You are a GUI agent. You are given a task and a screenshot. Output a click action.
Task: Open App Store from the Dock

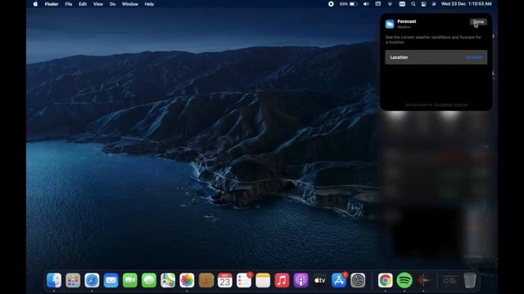click(339, 280)
